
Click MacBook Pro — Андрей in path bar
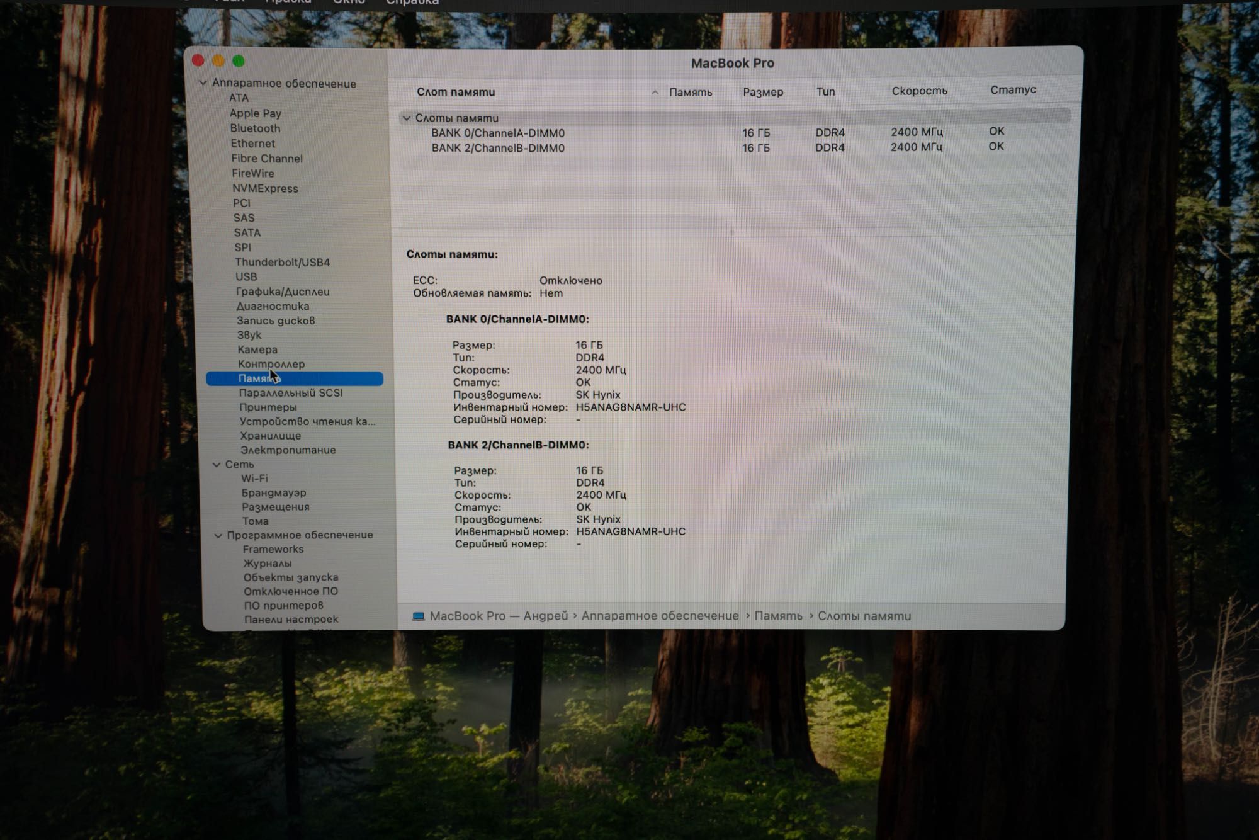499,616
